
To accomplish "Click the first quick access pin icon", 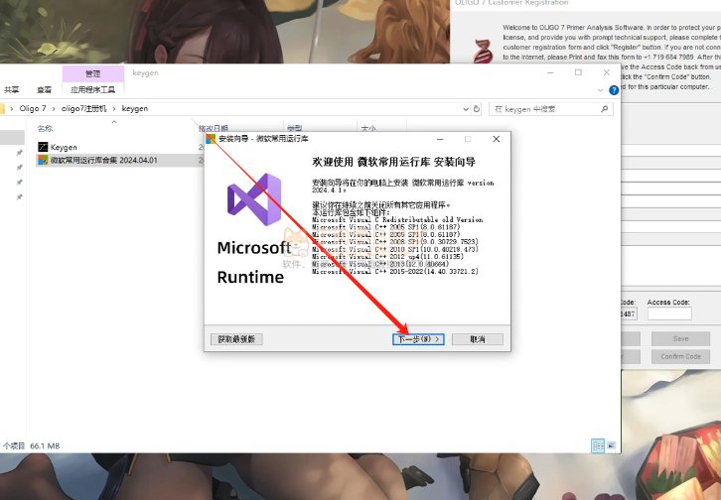I will tap(19, 153).
